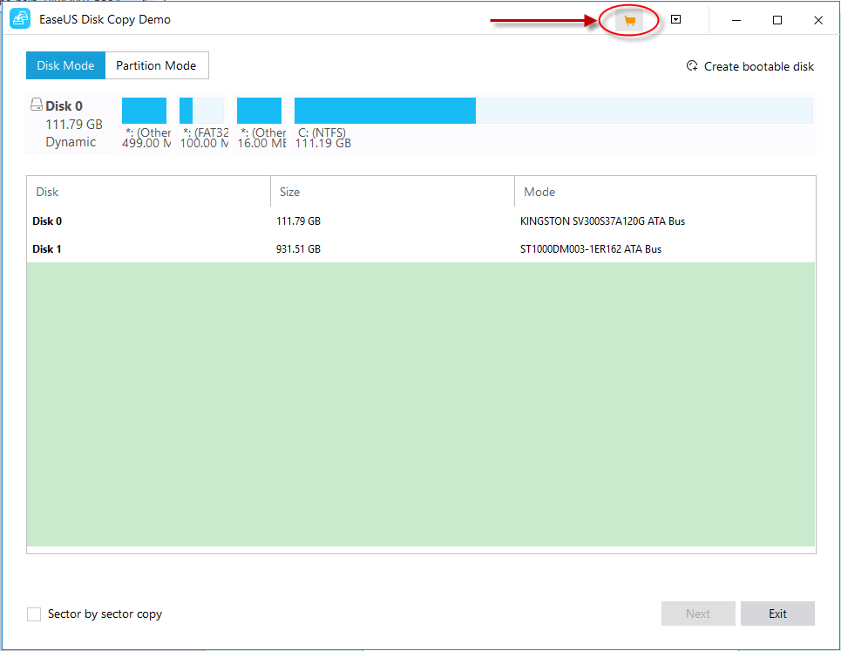Enable Sector by sector copy checkbox
The image size is (841, 651).
click(x=34, y=614)
